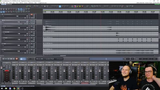Click the red circle icon in top toolbar
Screen dimensions: 160x90
(82, 6)
